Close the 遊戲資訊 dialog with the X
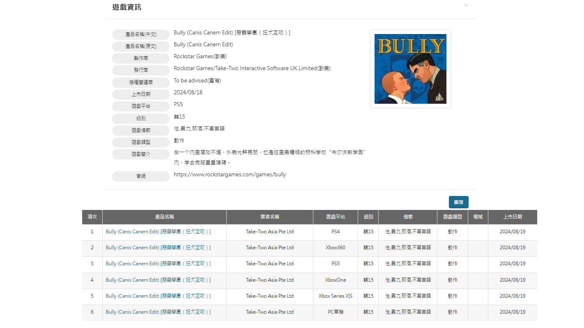The height and width of the screenshot is (328, 584). coord(466,5)
